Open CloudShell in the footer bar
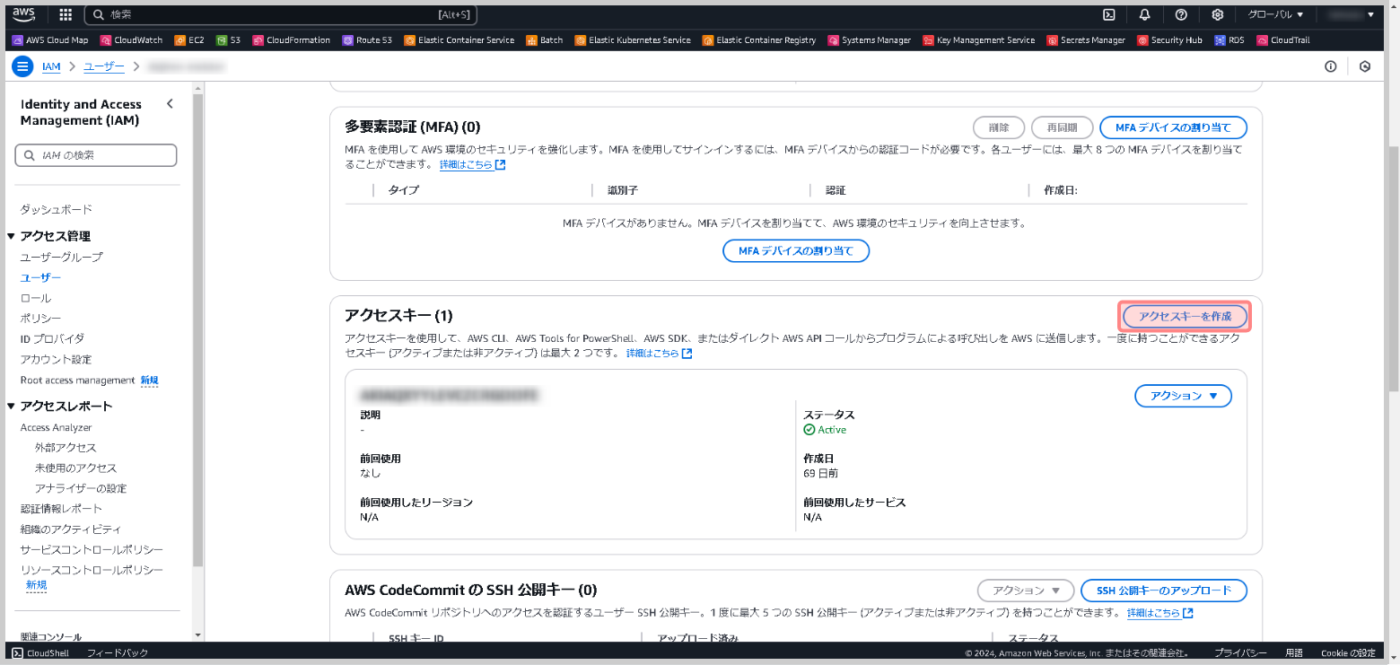The width and height of the screenshot is (1400, 665). coord(42,653)
